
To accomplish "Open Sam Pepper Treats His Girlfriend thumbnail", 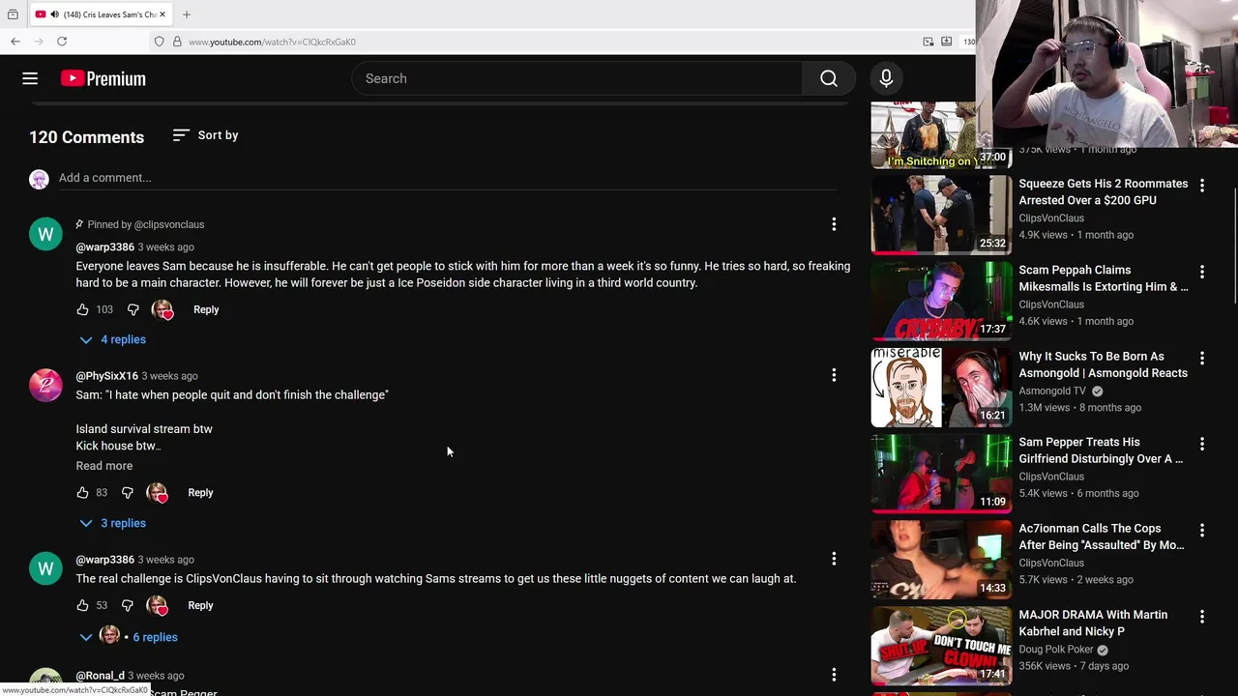I will point(941,473).
